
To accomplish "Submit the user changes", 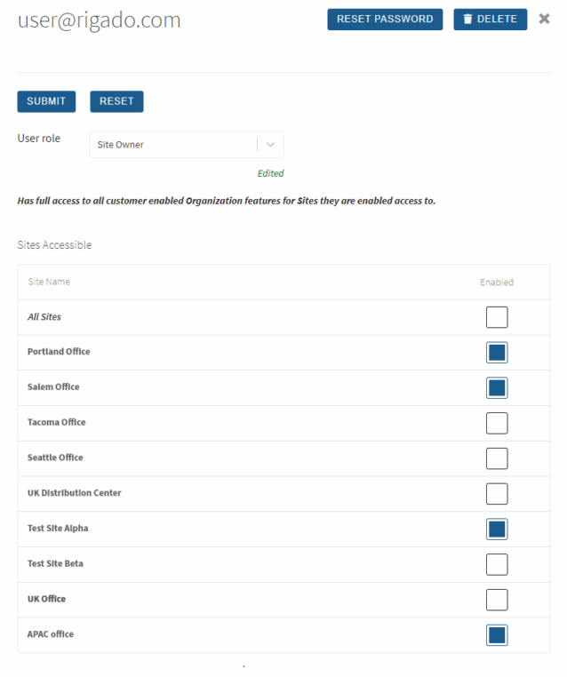I will [46, 101].
